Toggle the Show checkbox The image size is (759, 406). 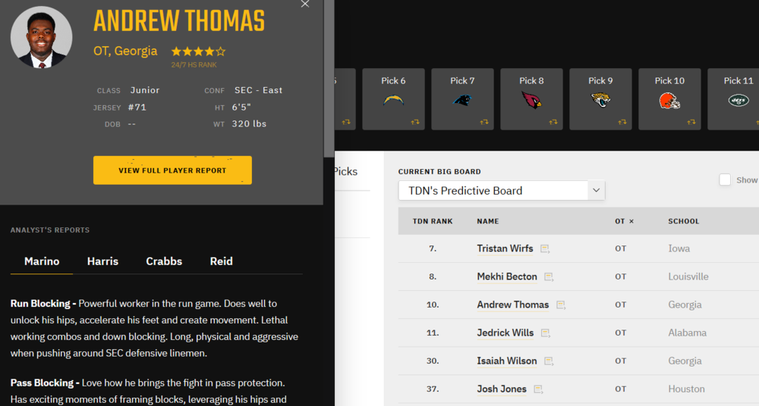click(725, 180)
